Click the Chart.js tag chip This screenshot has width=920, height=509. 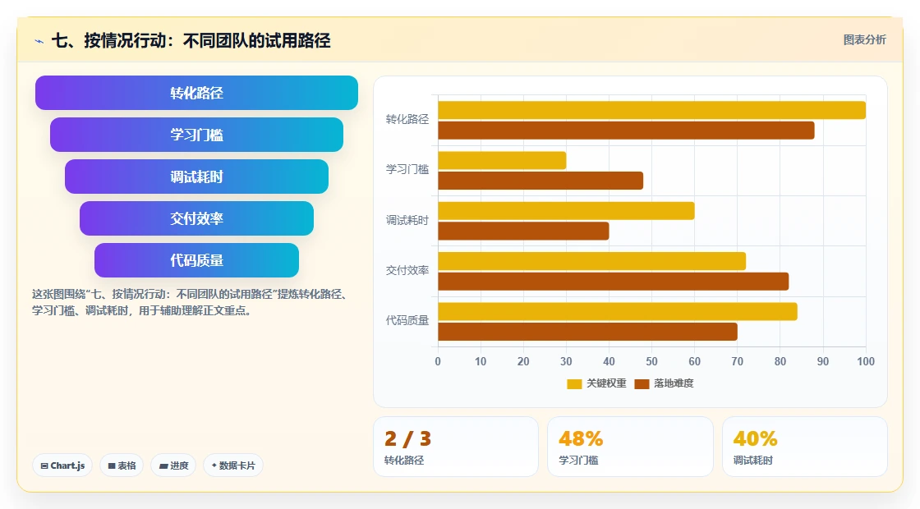click(x=62, y=465)
